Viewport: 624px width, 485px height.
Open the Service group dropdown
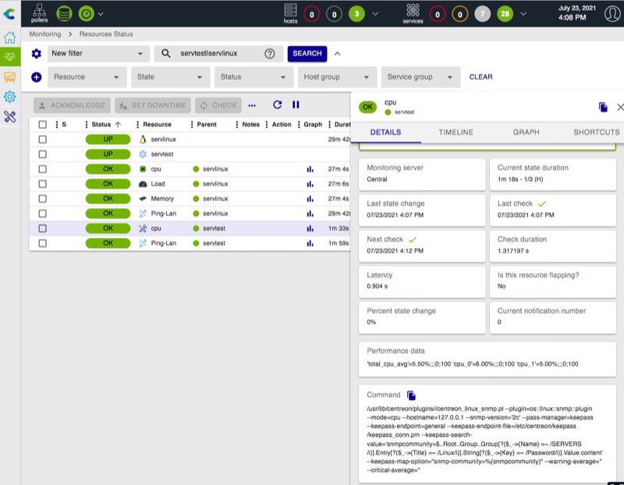click(x=420, y=77)
